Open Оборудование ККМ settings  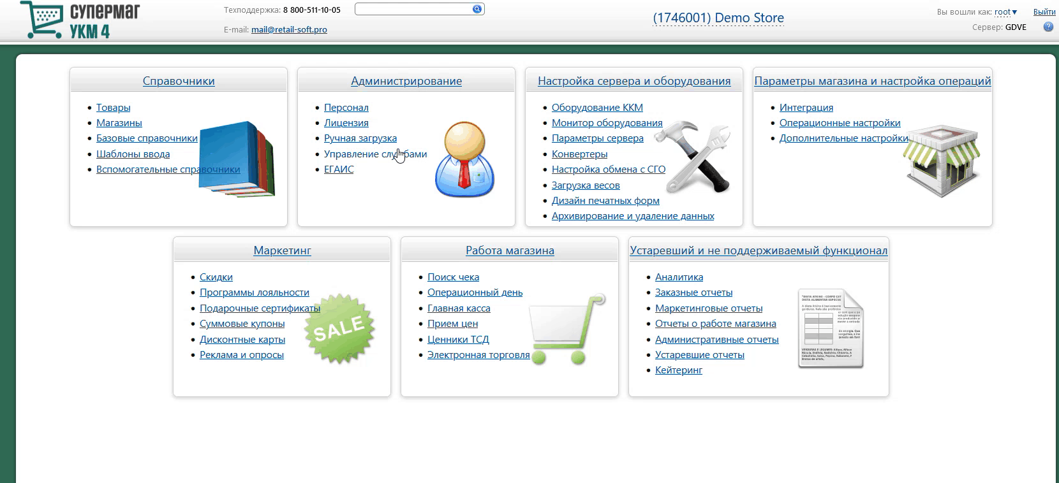pyautogui.click(x=596, y=108)
